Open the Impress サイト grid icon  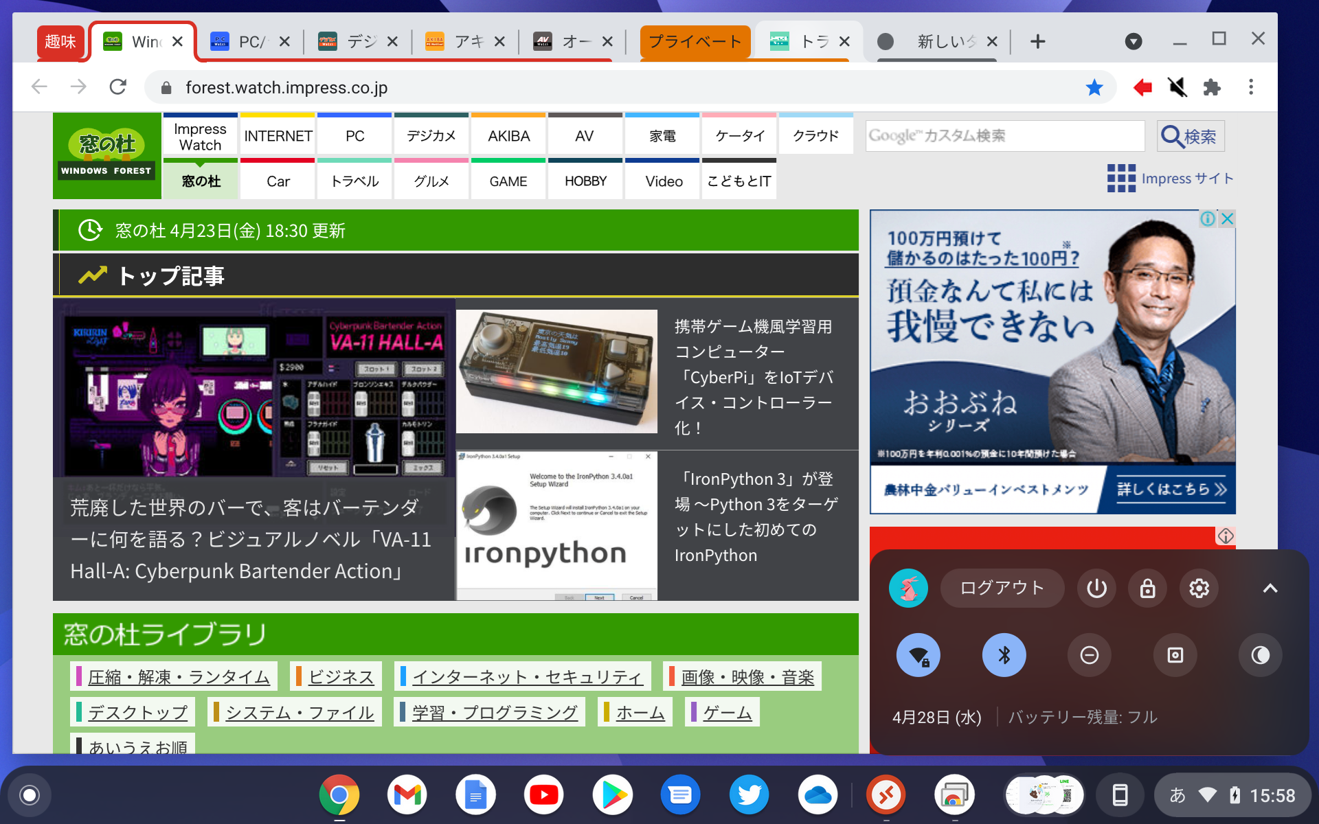(x=1120, y=179)
